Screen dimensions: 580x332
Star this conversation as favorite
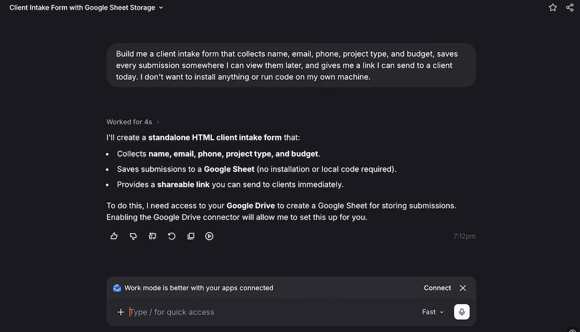553,7
